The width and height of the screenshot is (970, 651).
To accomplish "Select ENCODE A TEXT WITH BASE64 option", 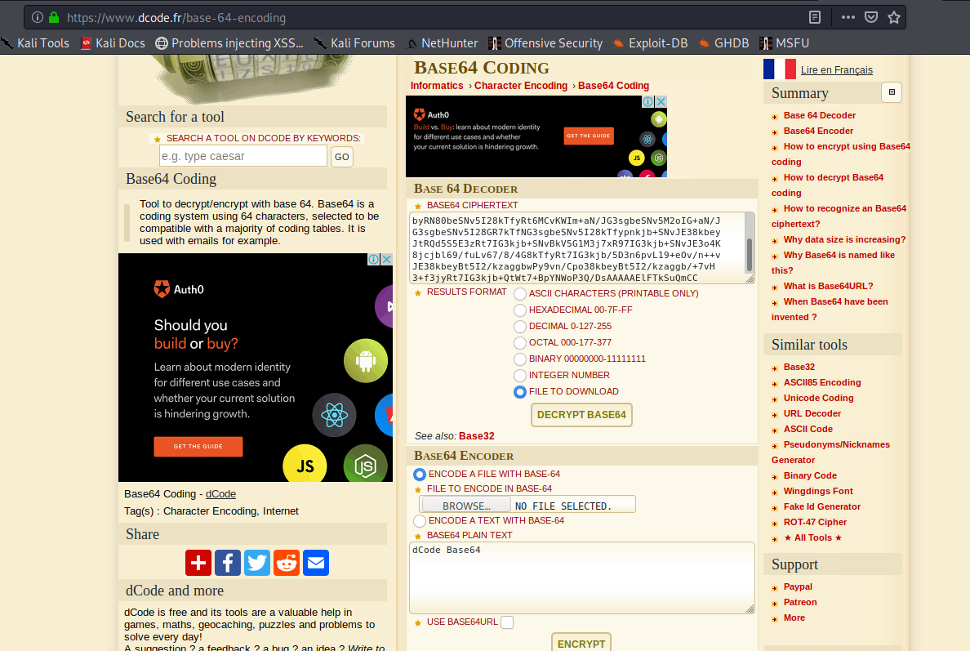I will [420, 520].
